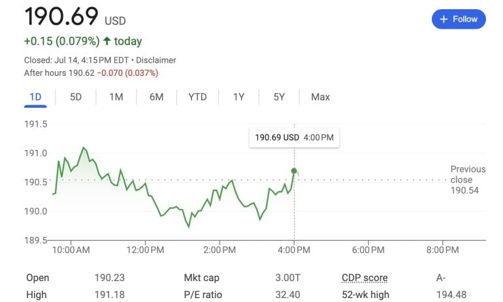Click the green up arrow icon
503x302 pixels.
[x=106, y=41]
